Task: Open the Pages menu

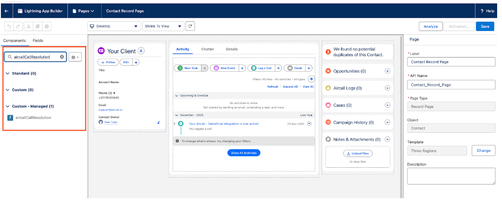Action: click(83, 11)
